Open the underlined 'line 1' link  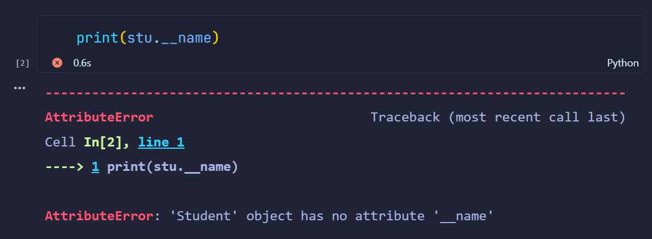click(x=162, y=142)
